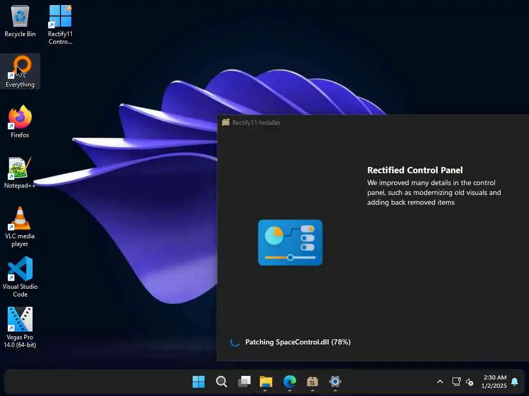Click the 'We improved many details' description text
529x396 pixels.
434,193
